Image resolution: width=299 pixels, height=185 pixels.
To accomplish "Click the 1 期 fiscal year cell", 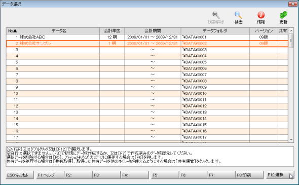I will point(112,44).
